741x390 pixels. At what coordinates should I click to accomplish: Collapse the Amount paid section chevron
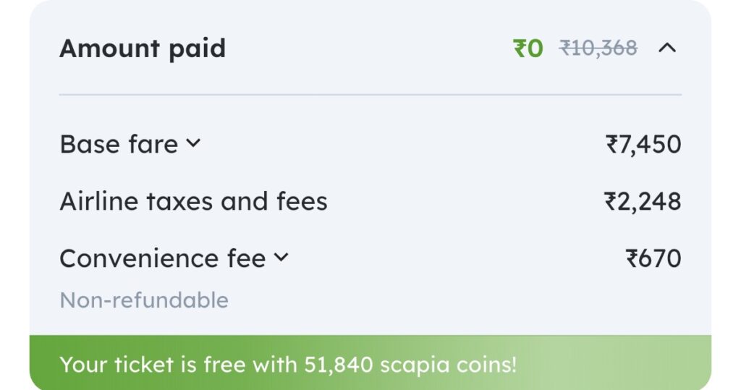[667, 48]
